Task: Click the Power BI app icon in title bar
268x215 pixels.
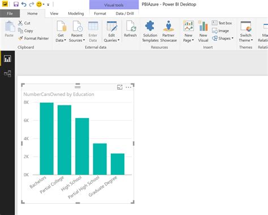Action: [x=5, y=4]
